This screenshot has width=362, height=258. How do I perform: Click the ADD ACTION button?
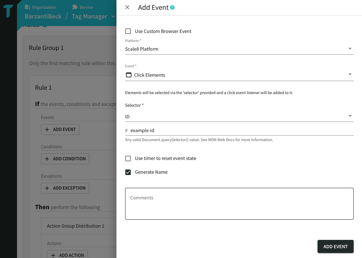point(67,255)
